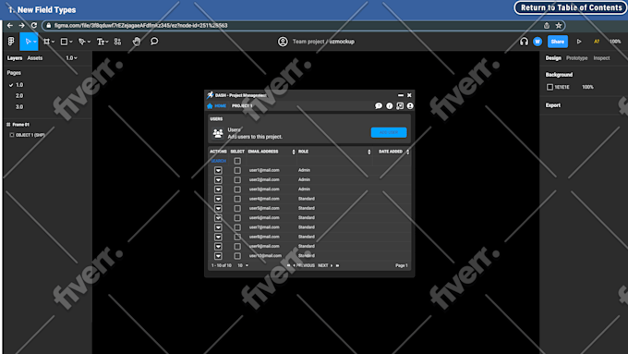This screenshot has height=354, width=628.
Task: Jump to first page arrow in pagination
Action: click(x=288, y=265)
